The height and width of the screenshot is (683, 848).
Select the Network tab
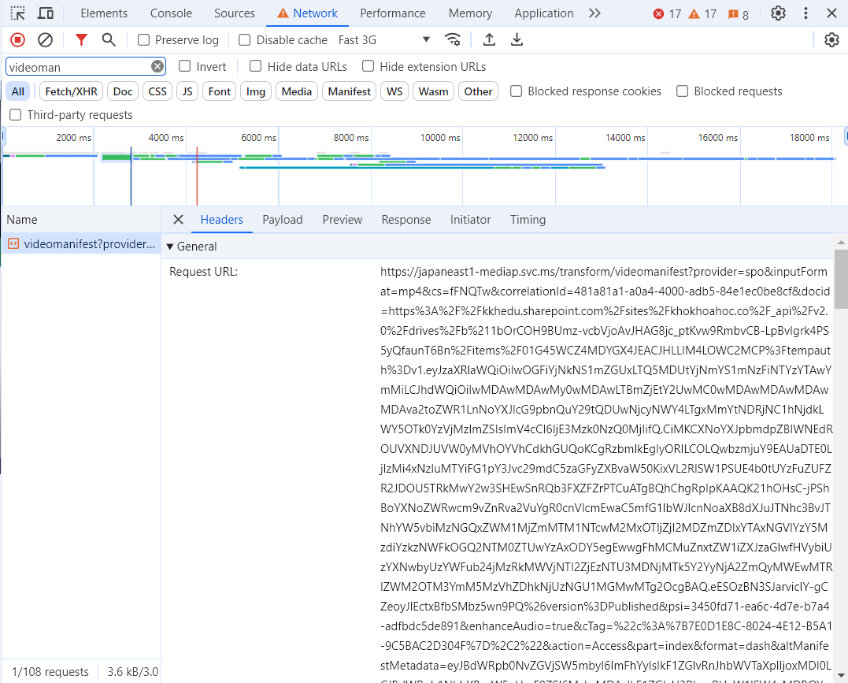(307, 13)
